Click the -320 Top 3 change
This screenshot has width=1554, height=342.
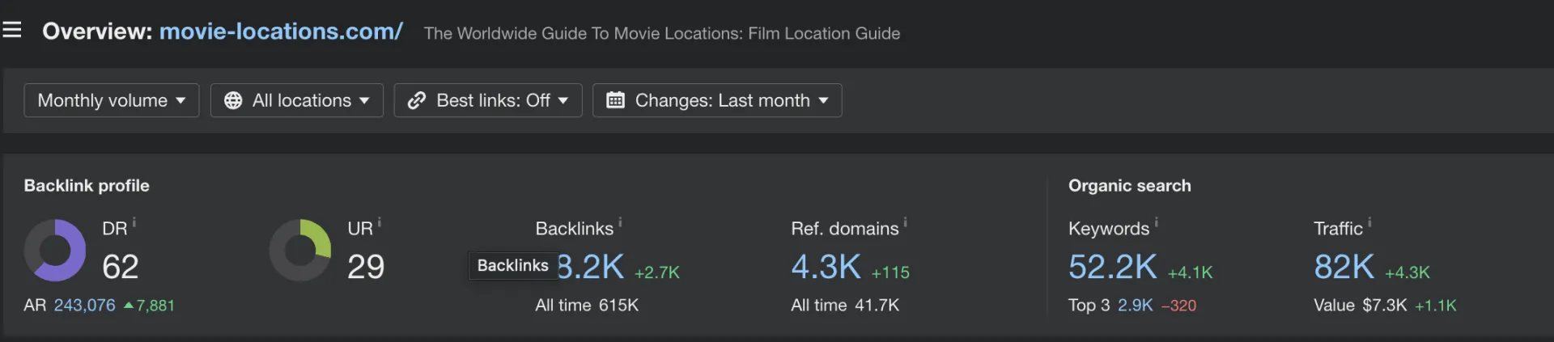[1178, 306]
